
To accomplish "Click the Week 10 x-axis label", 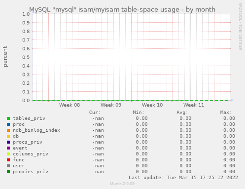I will (x=152, y=105).
